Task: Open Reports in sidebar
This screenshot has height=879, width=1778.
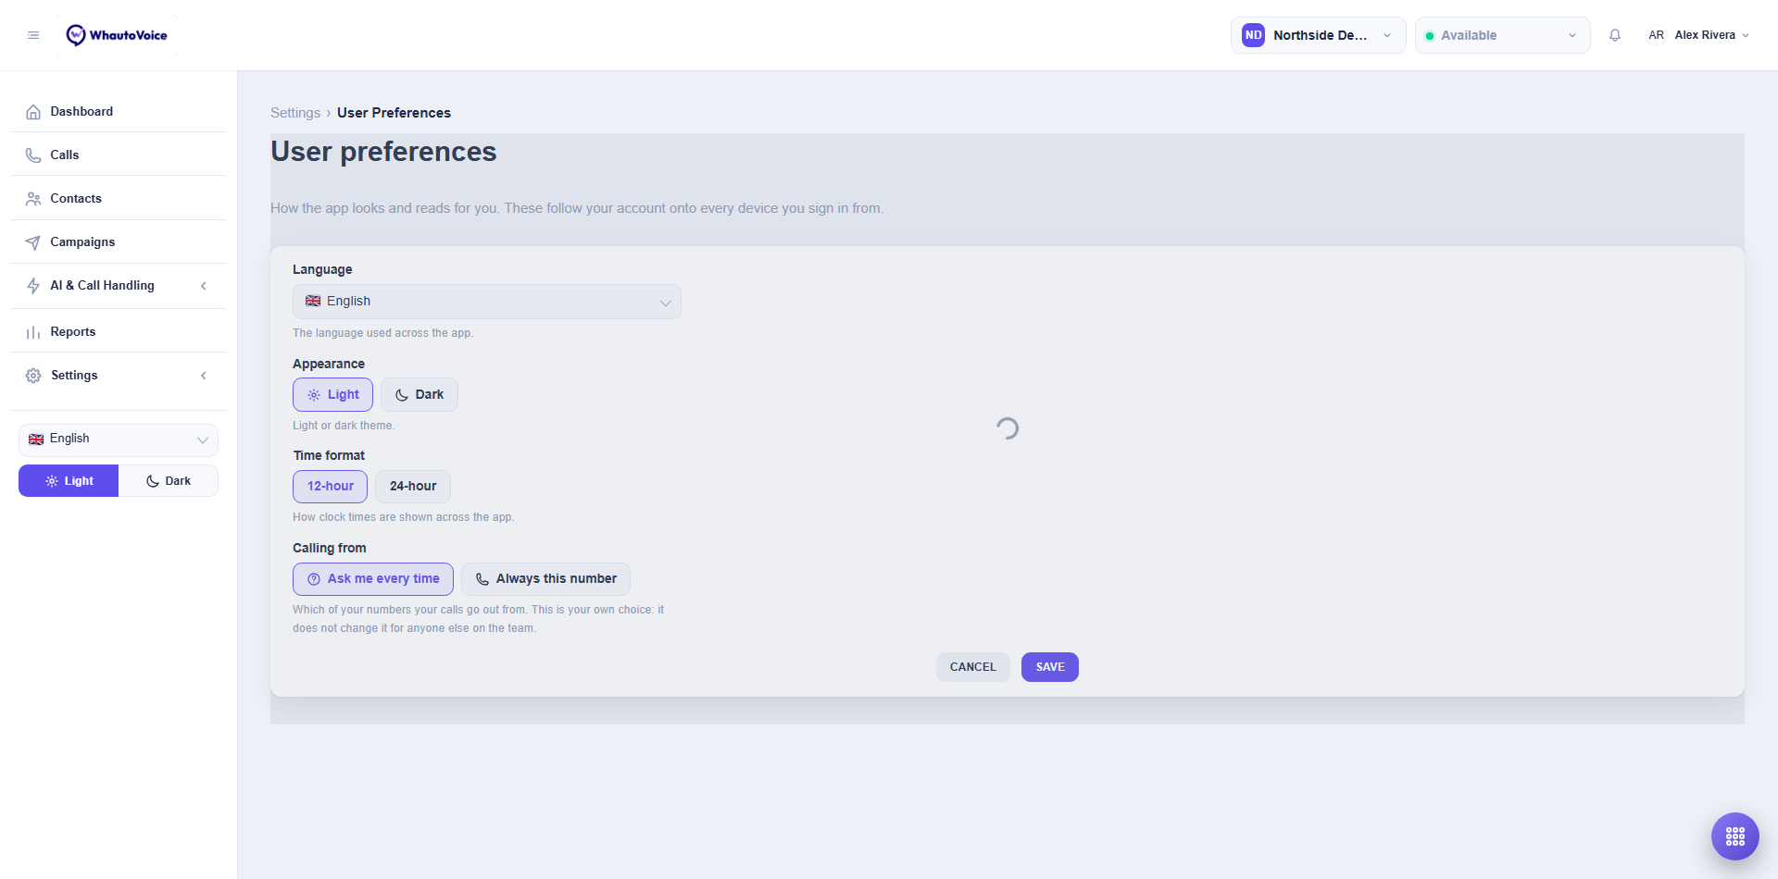Action: pos(119,332)
